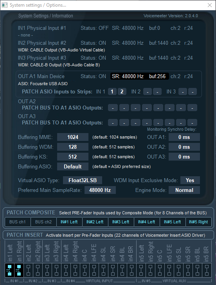Click the IN#5 Right composite button
This screenshot has height=285, width=216.
click(x=198, y=222)
